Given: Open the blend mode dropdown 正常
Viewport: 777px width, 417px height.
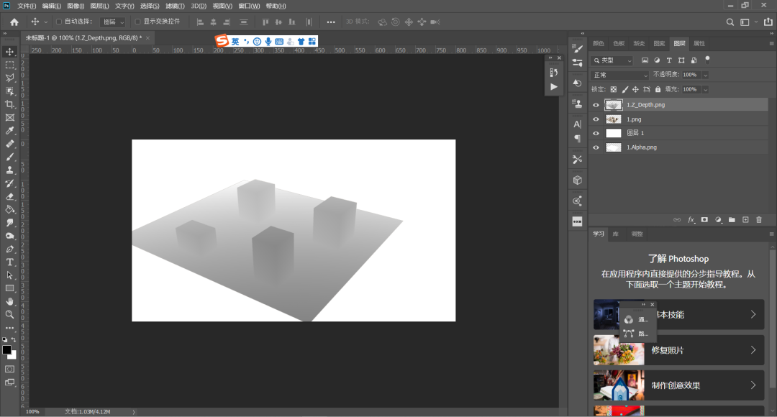Looking at the screenshot, I should 620,75.
